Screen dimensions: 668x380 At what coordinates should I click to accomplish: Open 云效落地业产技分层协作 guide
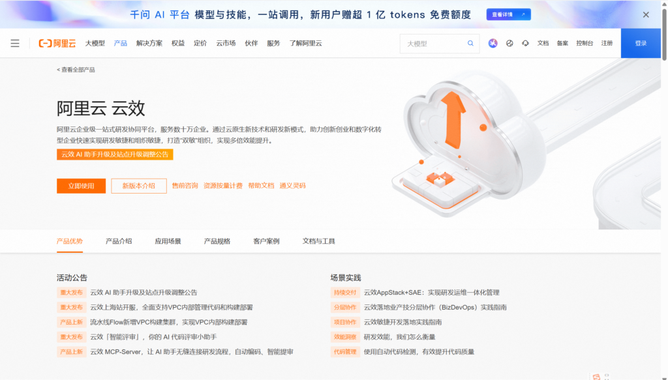[435, 307]
